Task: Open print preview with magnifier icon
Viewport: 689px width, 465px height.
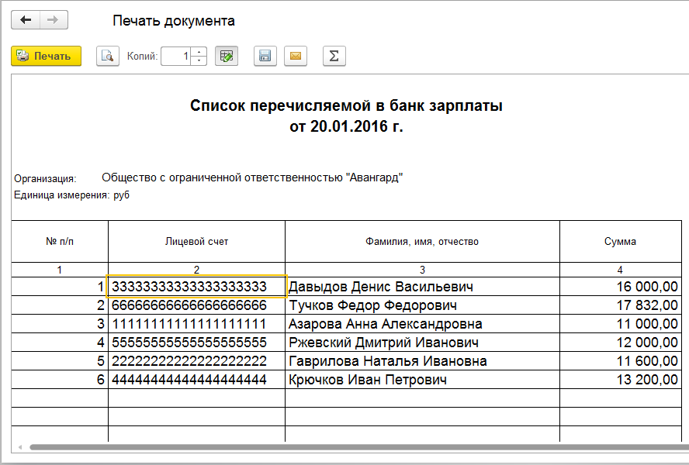Action: pyautogui.click(x=107, y=56)
